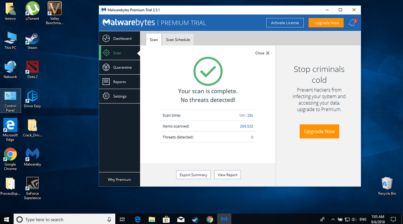Open the volume tray icon
403x224 pixels.
pyautogui.click(x=354, y=219)
